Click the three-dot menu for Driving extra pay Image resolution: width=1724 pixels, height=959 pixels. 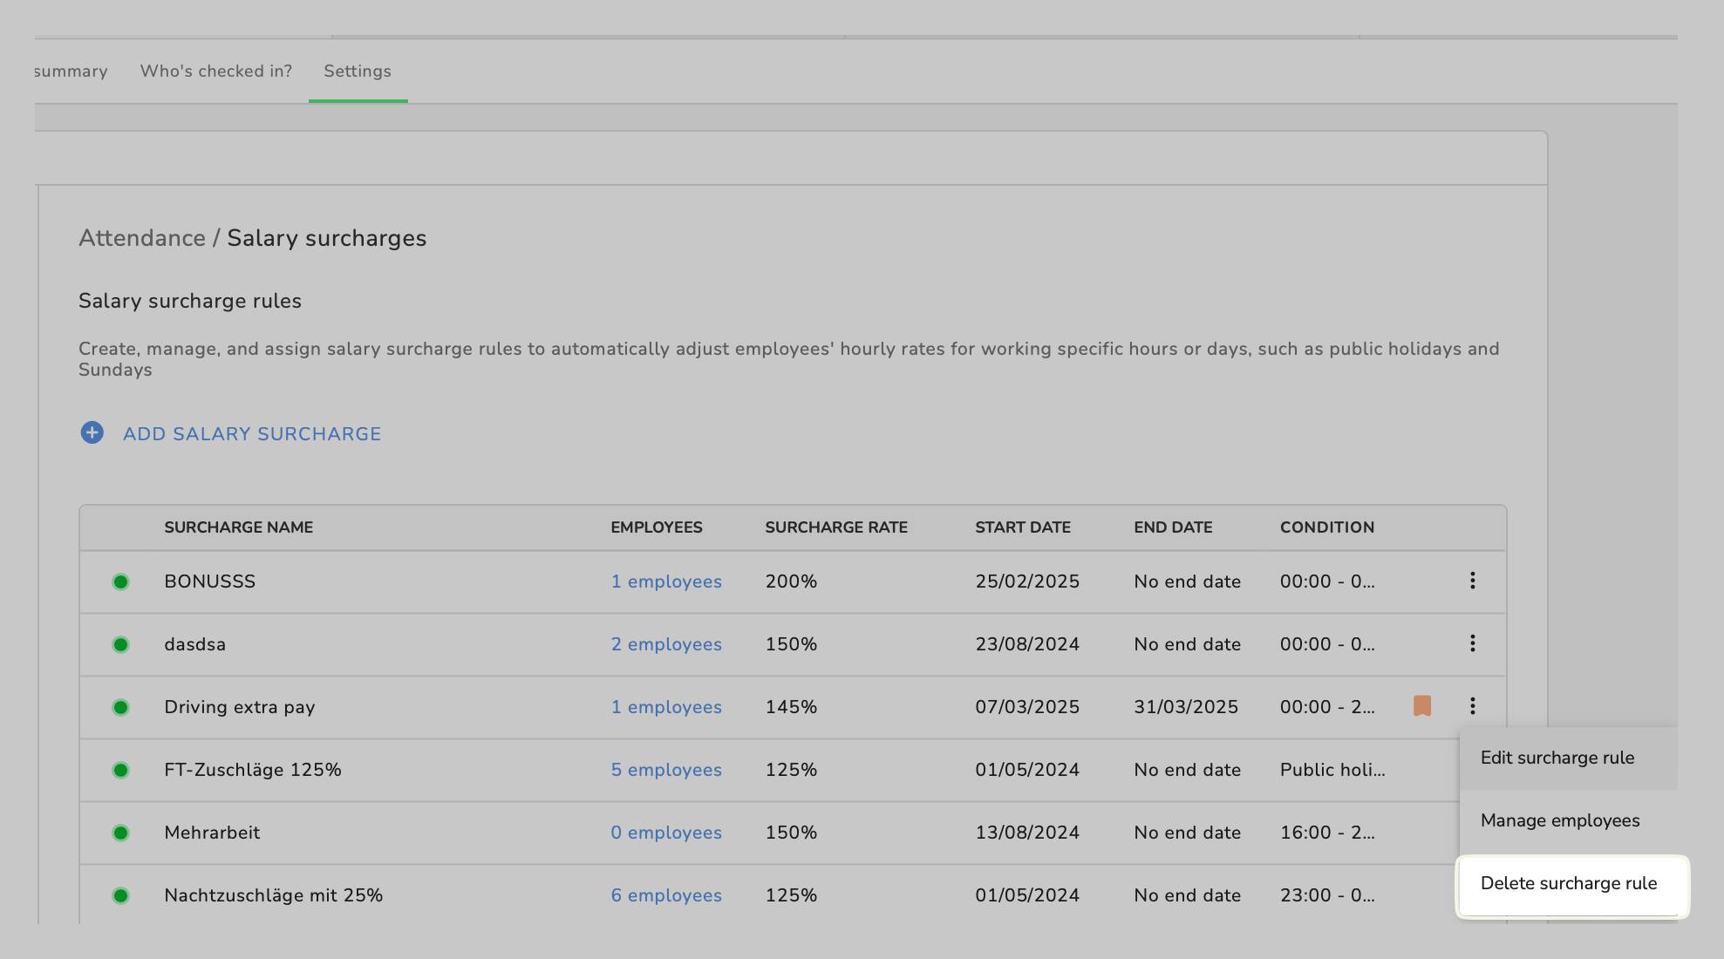point(1472,706)
